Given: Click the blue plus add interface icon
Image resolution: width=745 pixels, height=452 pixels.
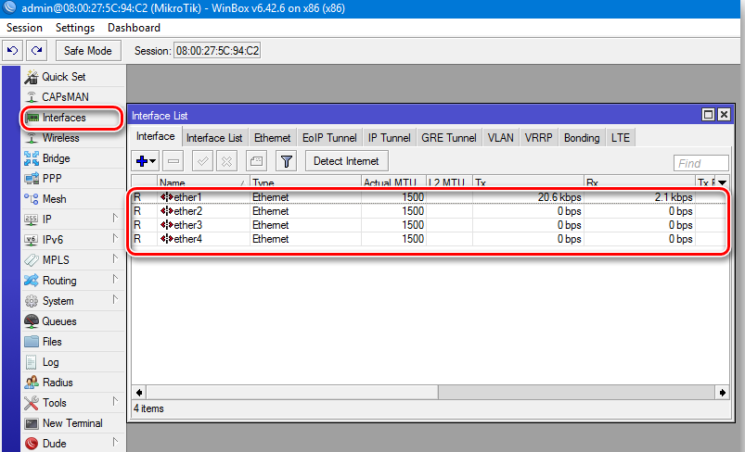Looking at the screenshot, I should point(147,161).
